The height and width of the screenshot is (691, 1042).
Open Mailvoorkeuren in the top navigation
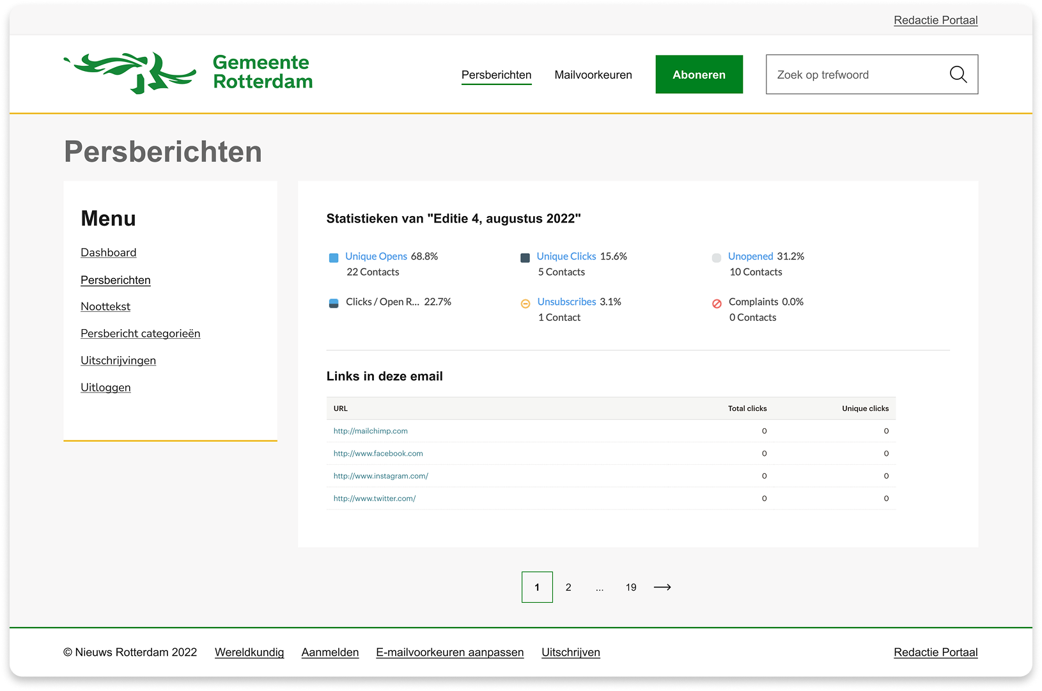pos(593,75)
